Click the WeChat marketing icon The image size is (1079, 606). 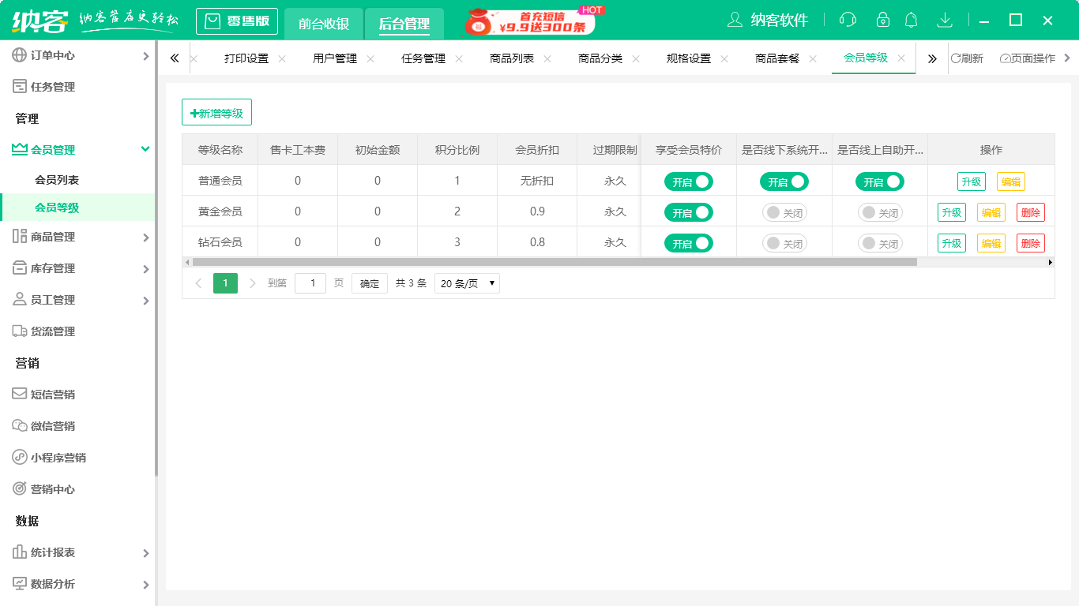(x=20, y=426)
